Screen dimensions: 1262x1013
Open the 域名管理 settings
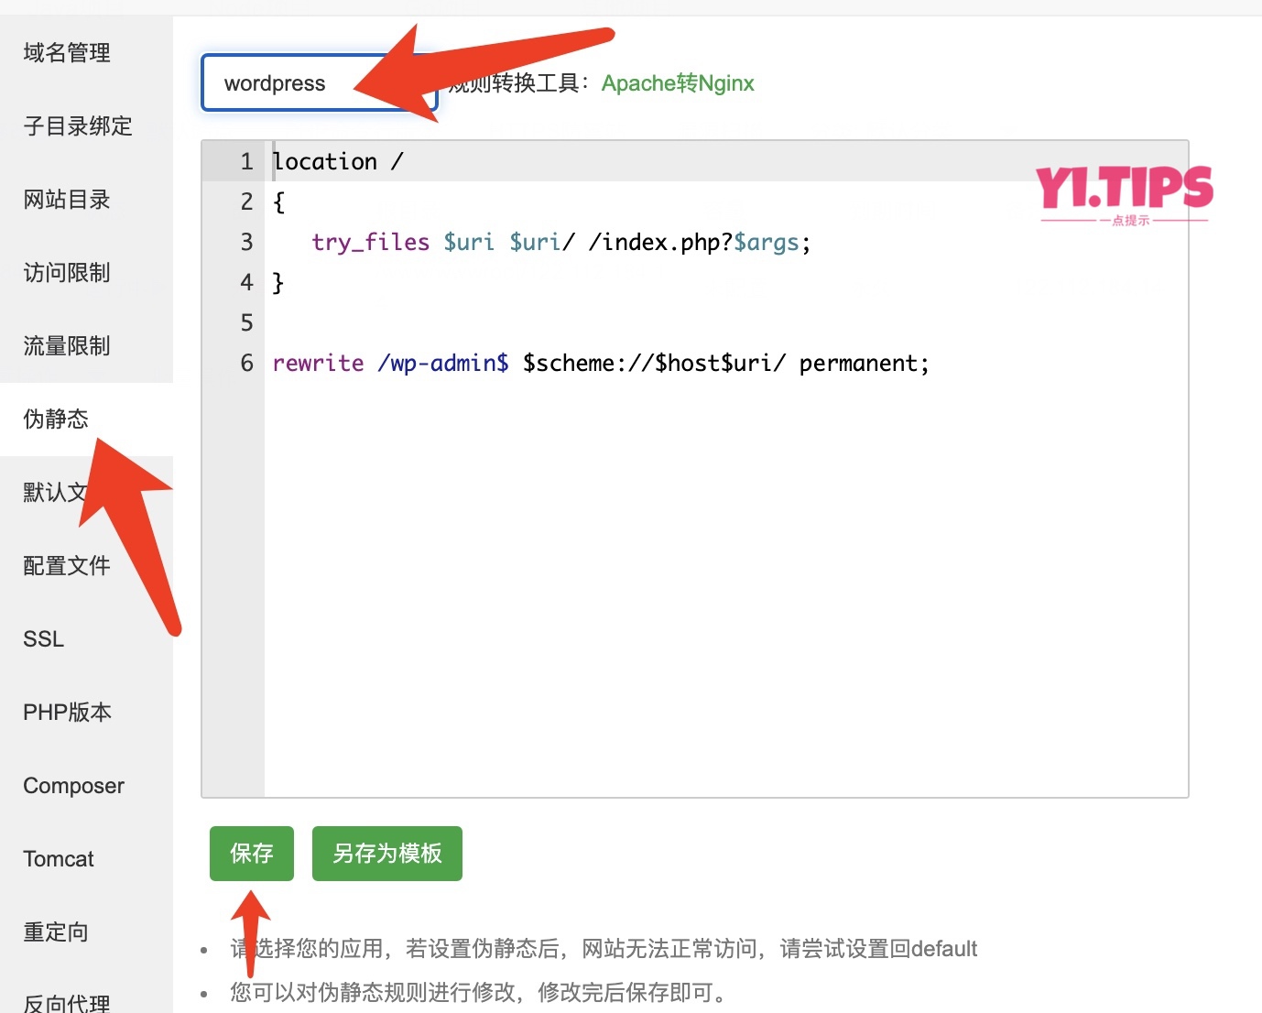pyautogui.click(x=65, y=52)
